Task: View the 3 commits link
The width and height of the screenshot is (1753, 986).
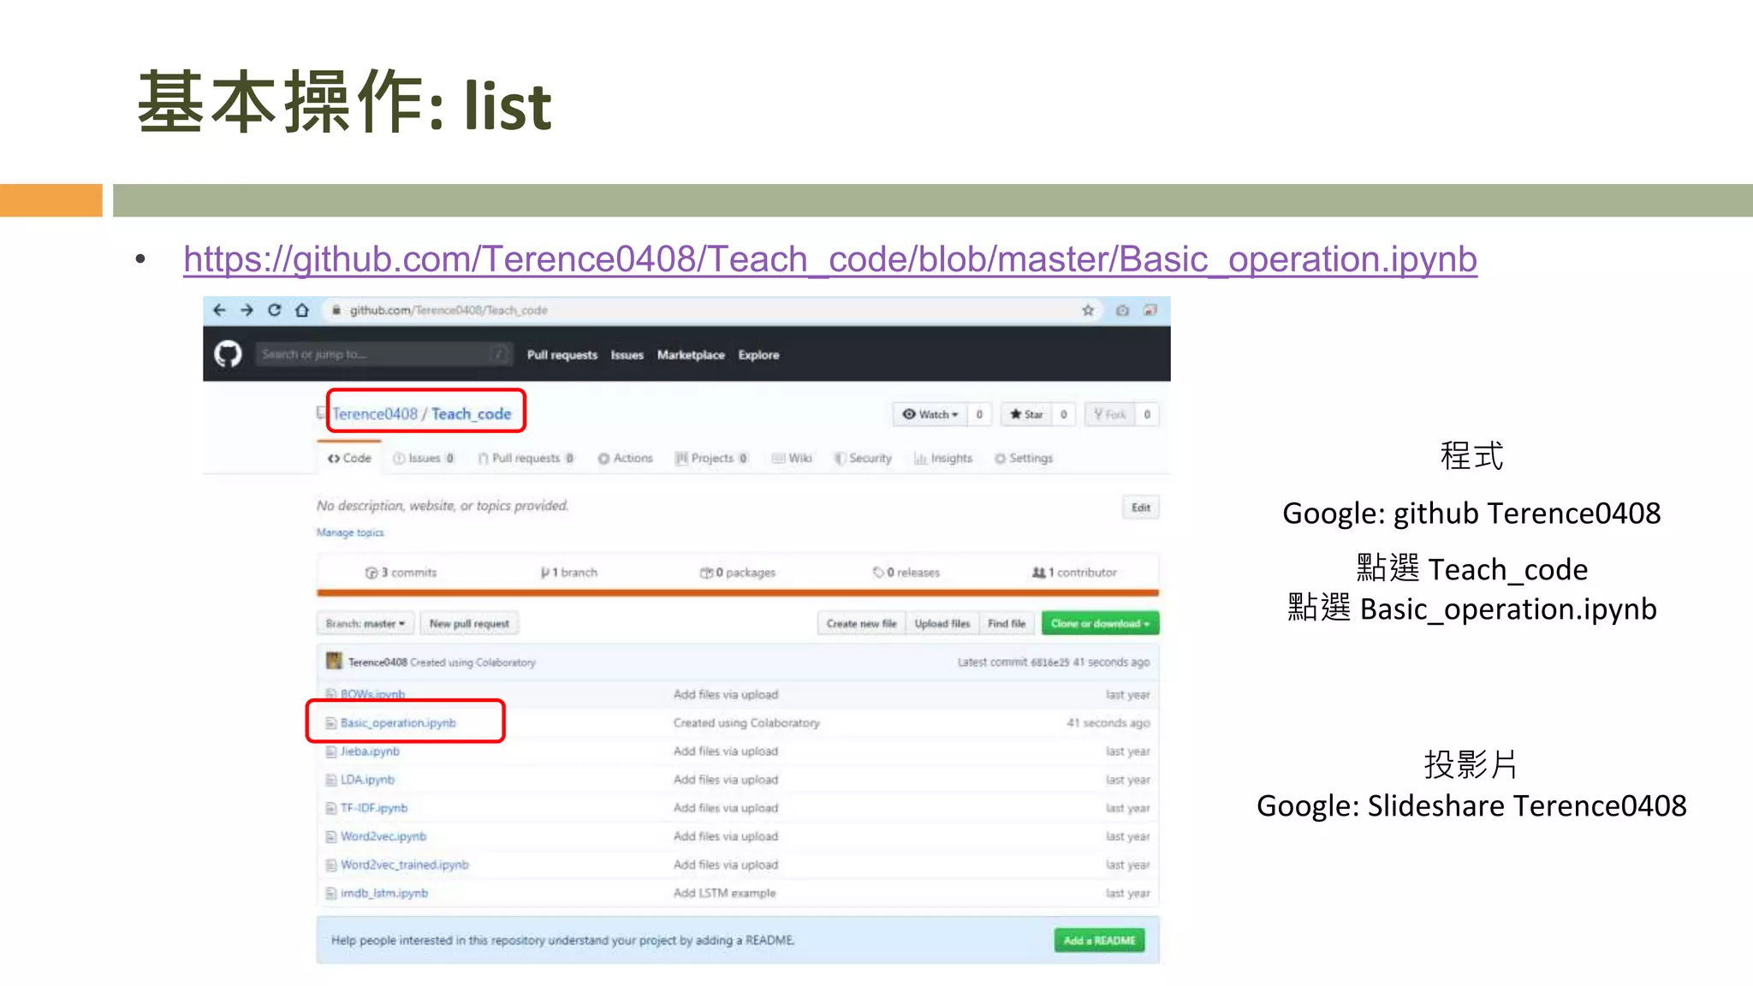Action: 401,573
